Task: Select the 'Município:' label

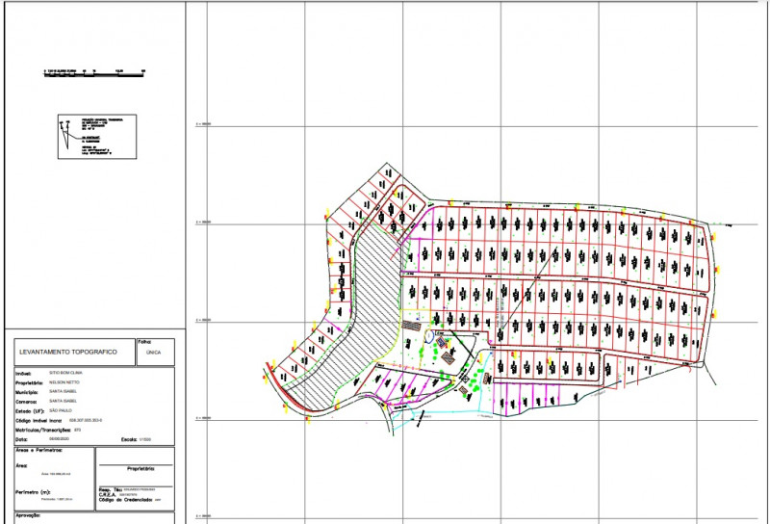Action: point(27,392)
